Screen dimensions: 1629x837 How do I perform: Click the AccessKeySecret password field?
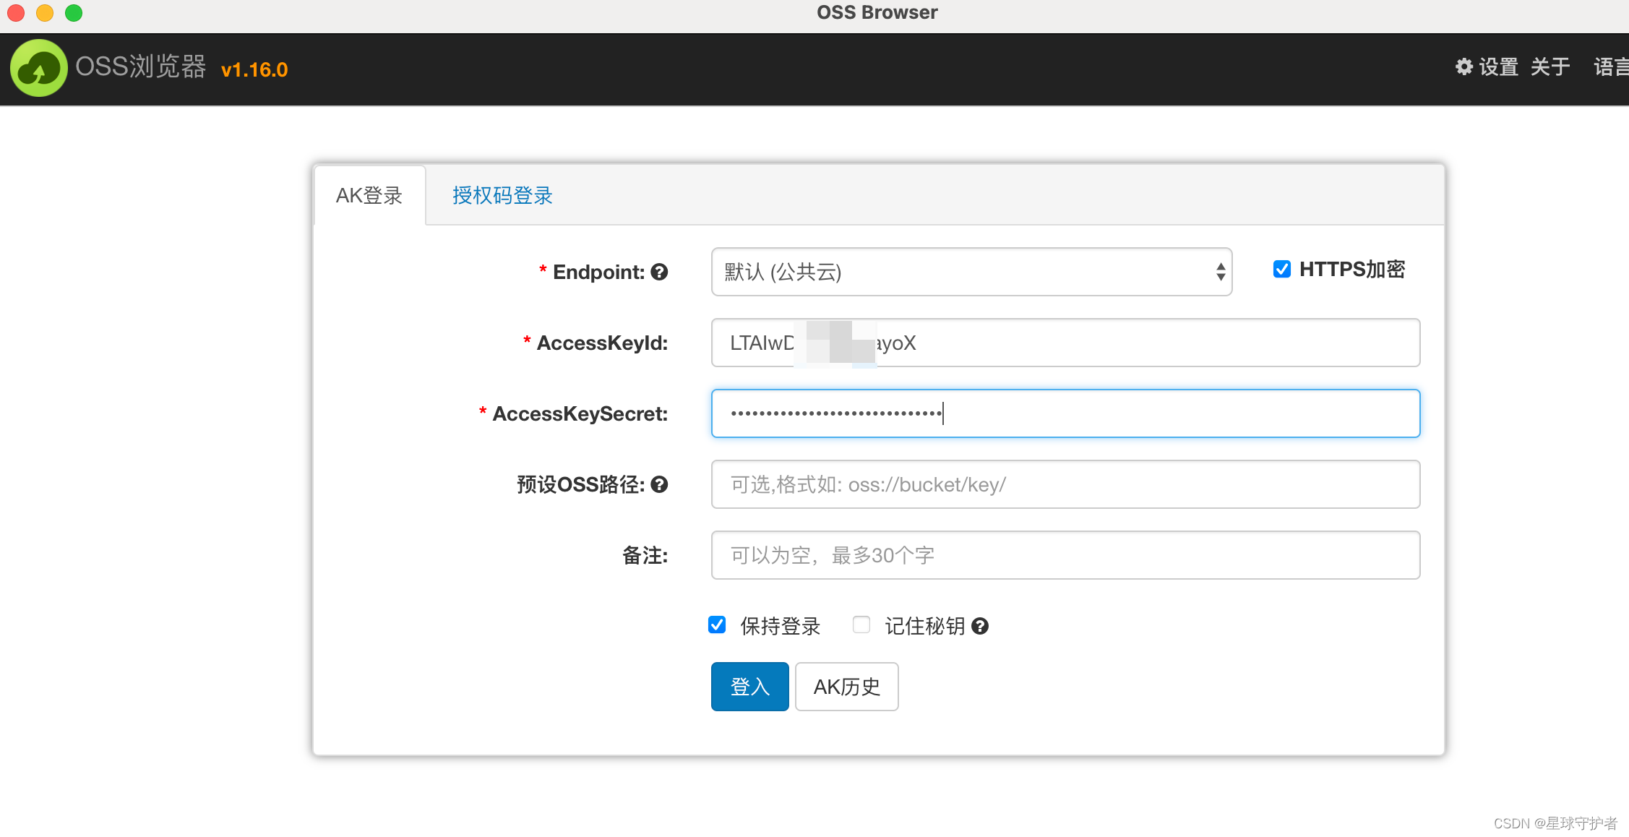pos(1065,413)
